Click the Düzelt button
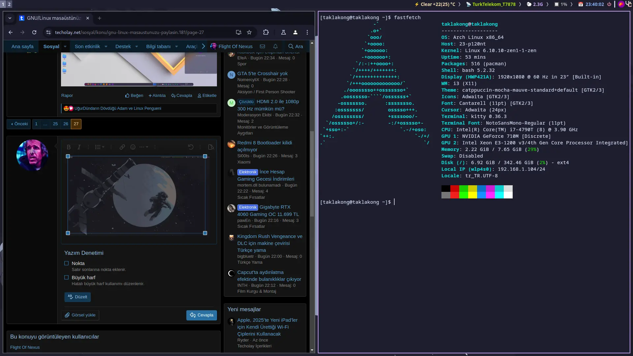 tap(77, 297)
